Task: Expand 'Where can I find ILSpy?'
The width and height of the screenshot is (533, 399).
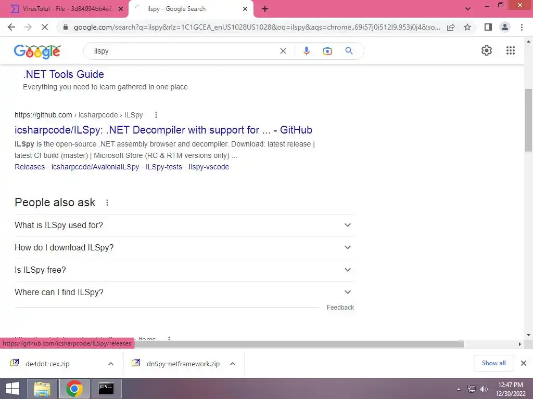Action: [x=184, y=292]
